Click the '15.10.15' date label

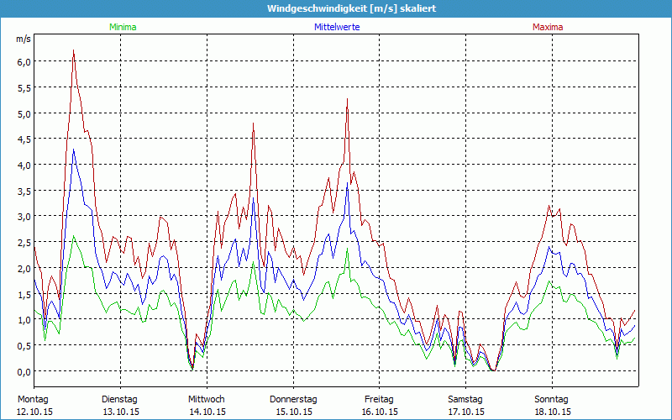point(294,412)
